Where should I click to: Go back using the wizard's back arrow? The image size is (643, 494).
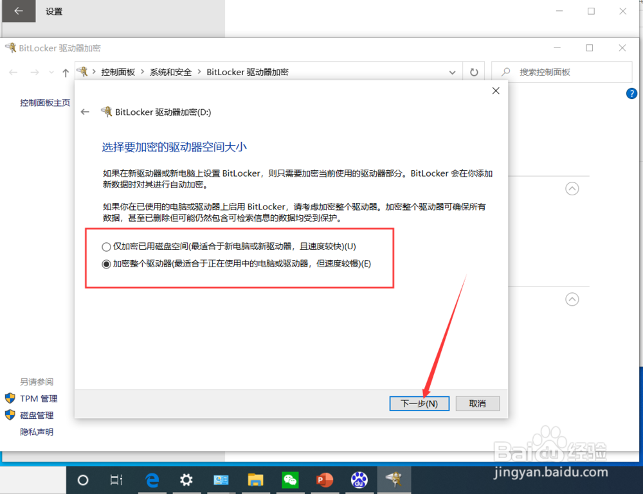pyautogui.click(x=85, y=112)
